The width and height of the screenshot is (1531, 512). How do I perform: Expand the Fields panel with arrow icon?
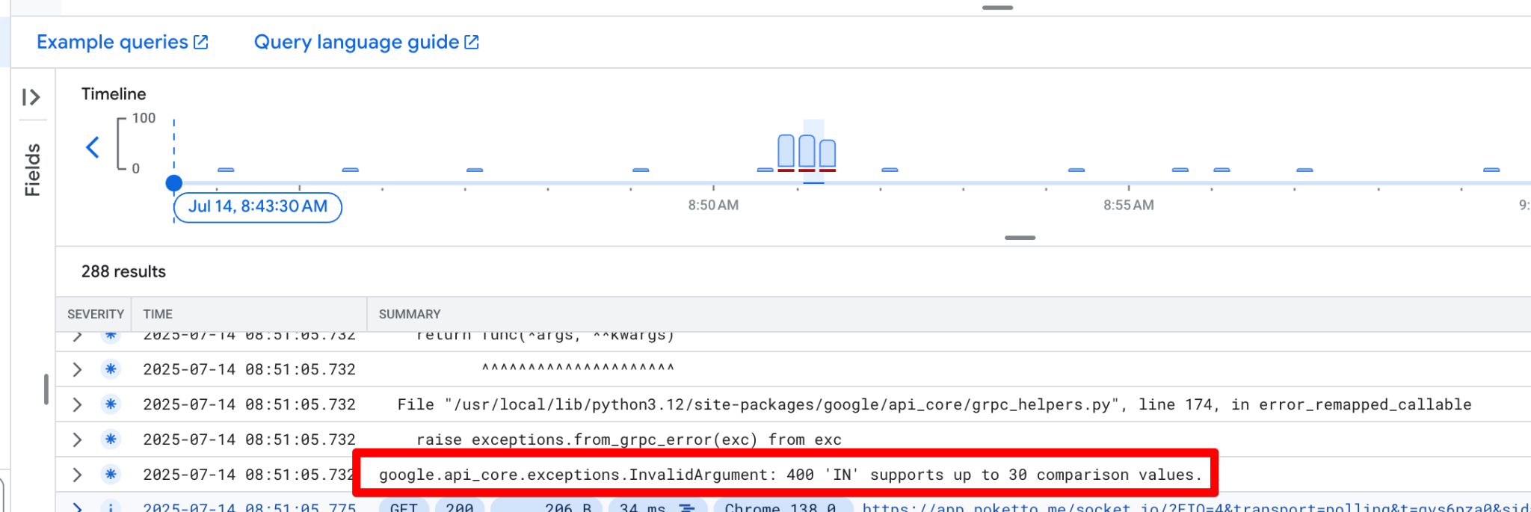(31, 97)
